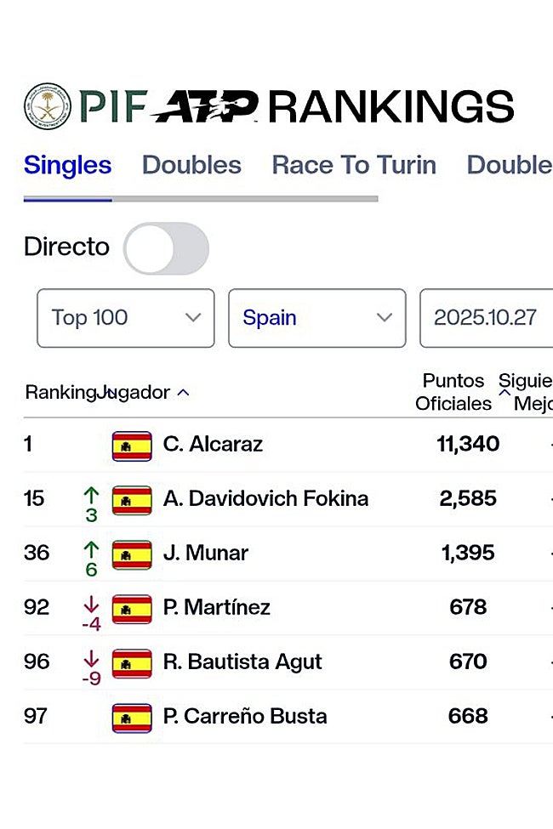This screenshot has width=553, height=829.
Task: Click the ATP logo in header
Action: click(x=205, y=107)
